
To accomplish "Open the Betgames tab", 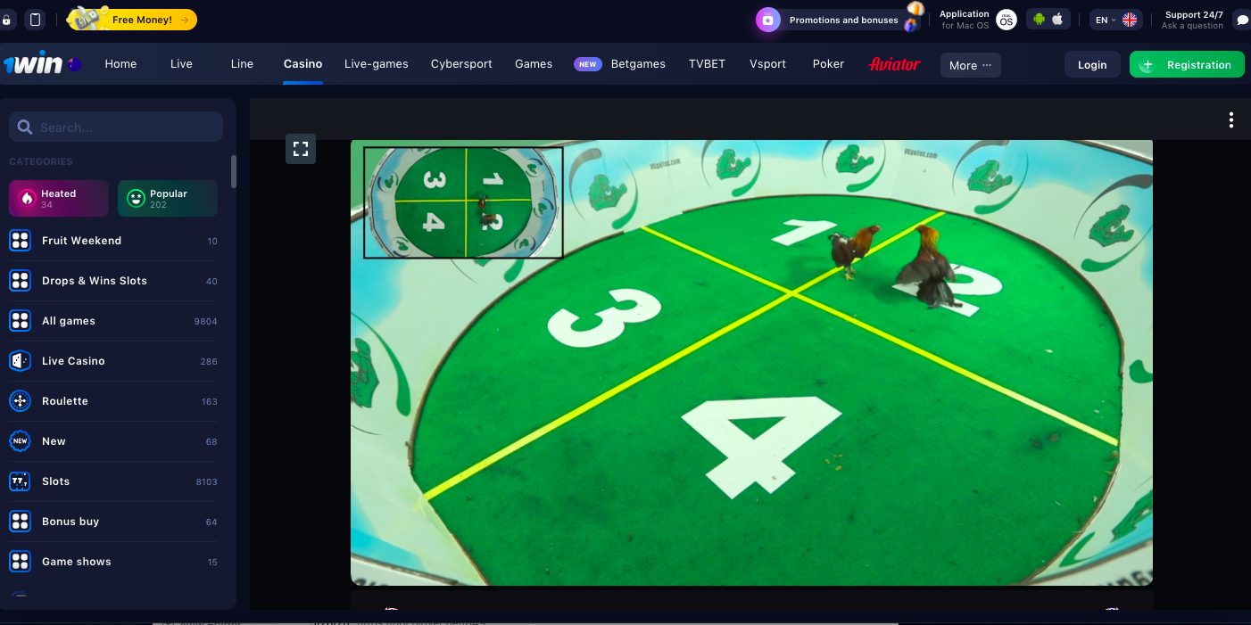I will point(638,64).
